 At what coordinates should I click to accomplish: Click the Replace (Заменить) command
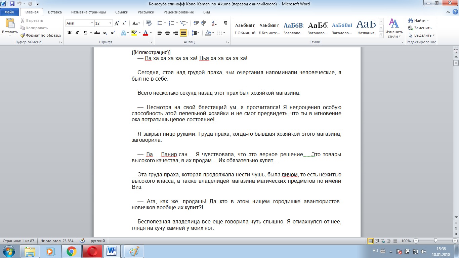pyautogui.click(x=420, y=28)
